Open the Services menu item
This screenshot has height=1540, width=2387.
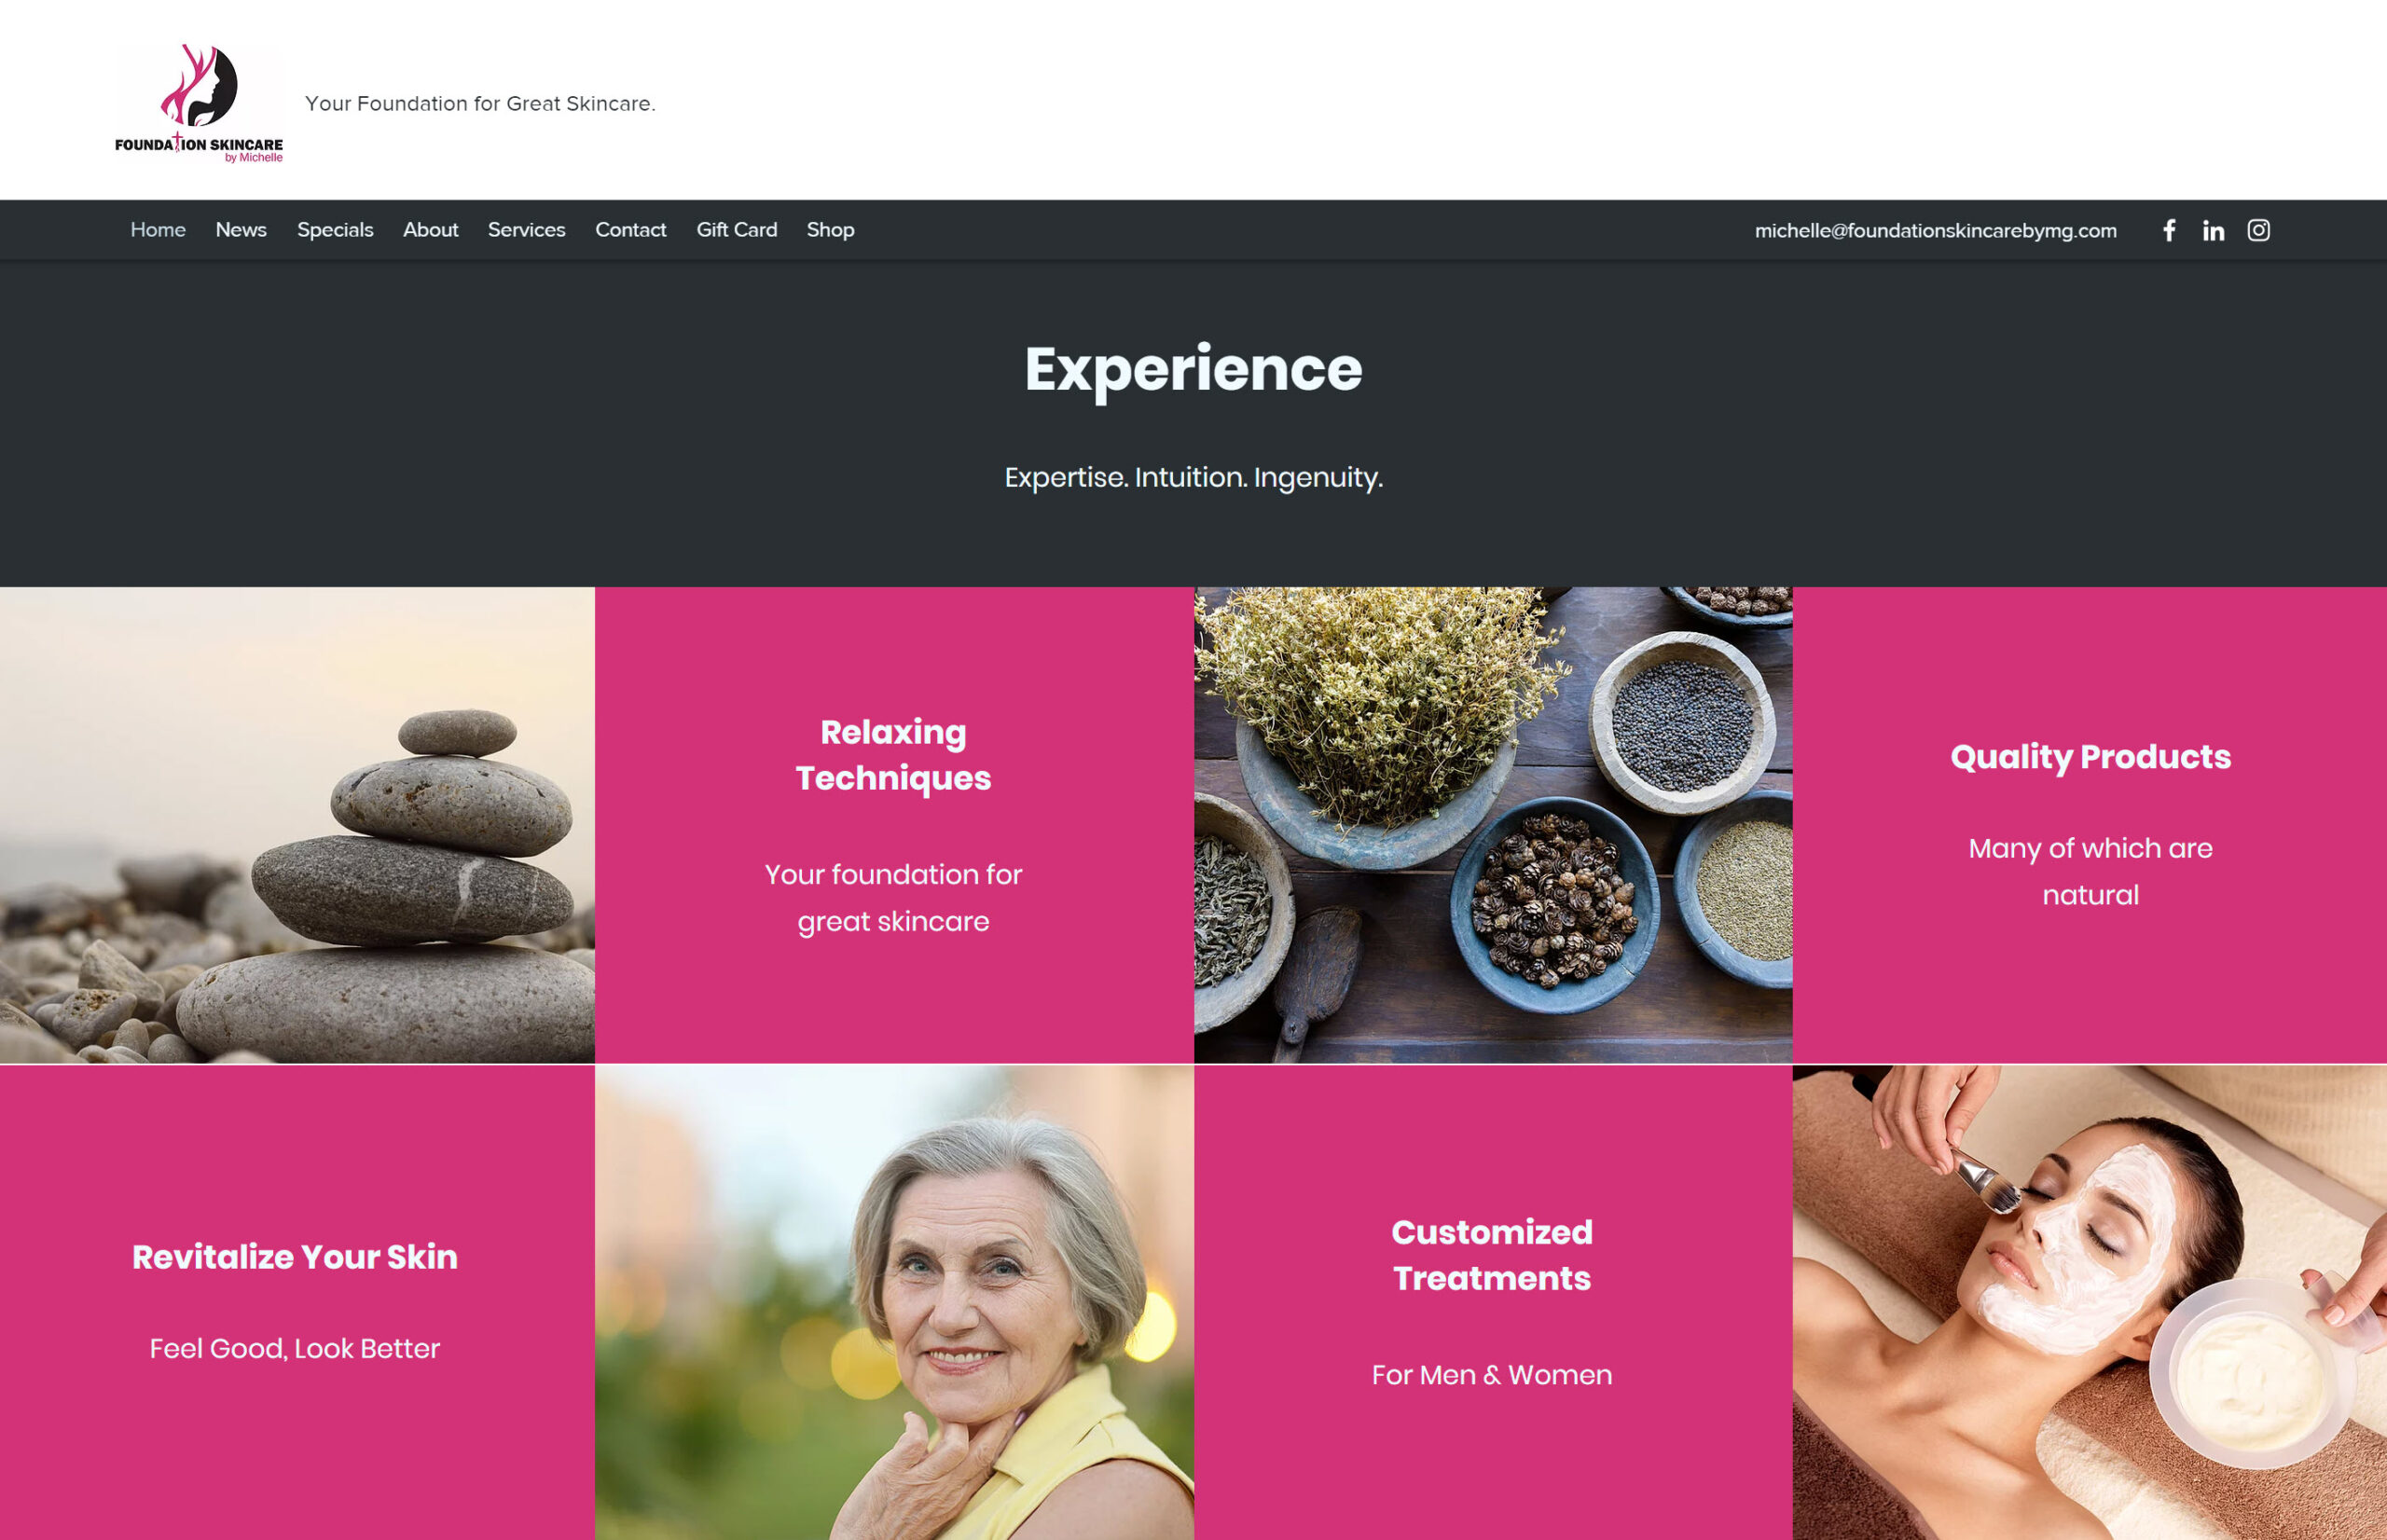pos(526,230)
